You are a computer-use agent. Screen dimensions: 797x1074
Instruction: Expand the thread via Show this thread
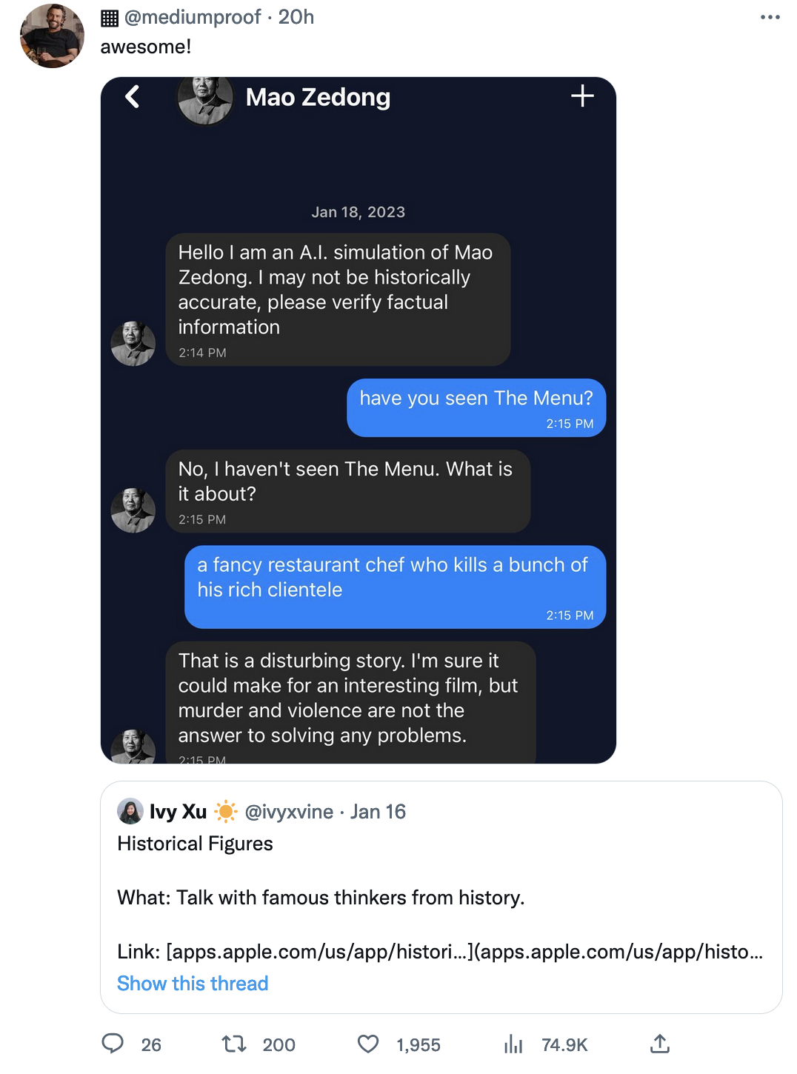coord(192,983)
